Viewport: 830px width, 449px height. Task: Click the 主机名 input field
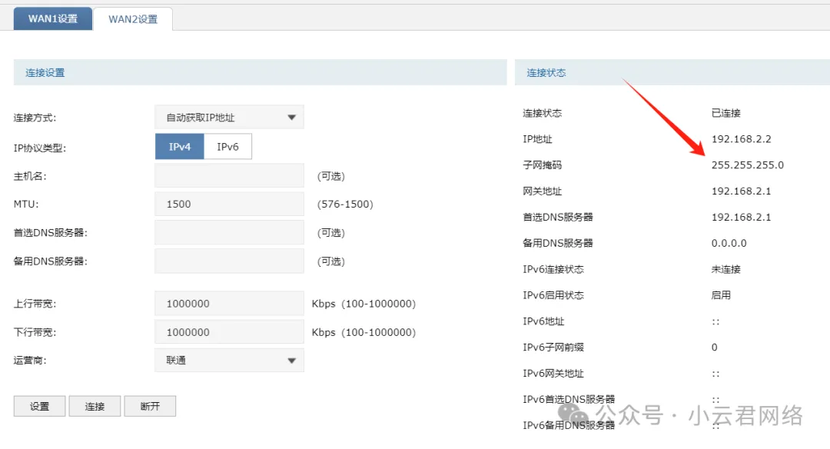(x=229, y=176)
